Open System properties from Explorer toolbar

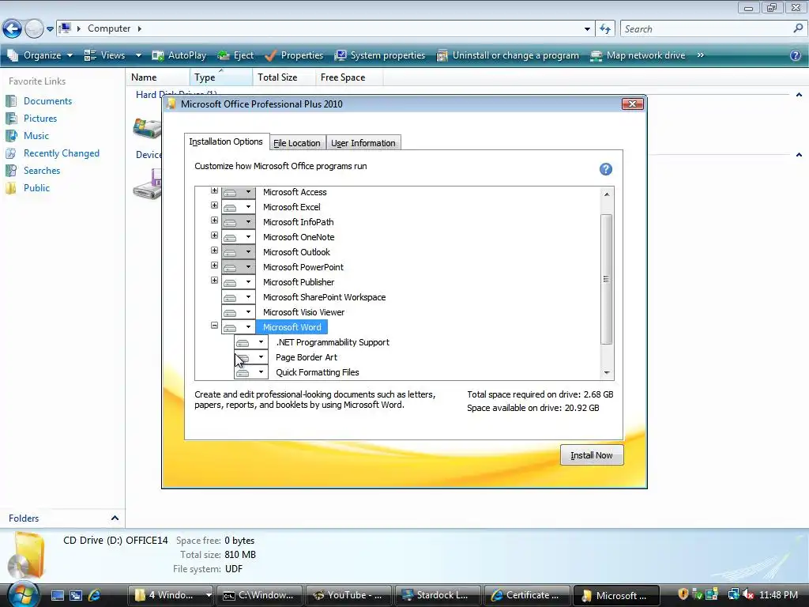[x=380, y=55]
